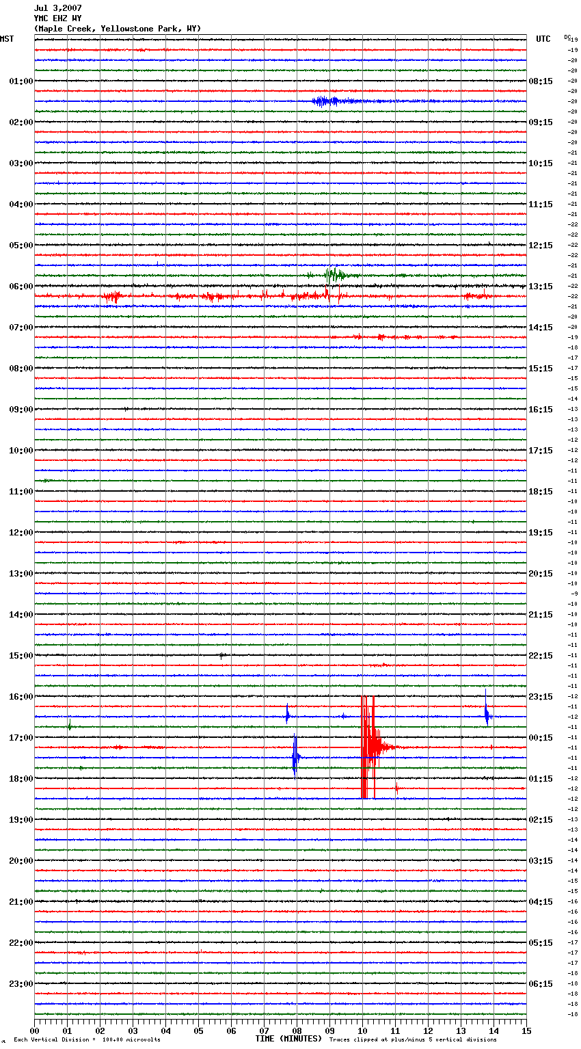
Task: Select the 11:00 MST hour label
Action: 21,492
